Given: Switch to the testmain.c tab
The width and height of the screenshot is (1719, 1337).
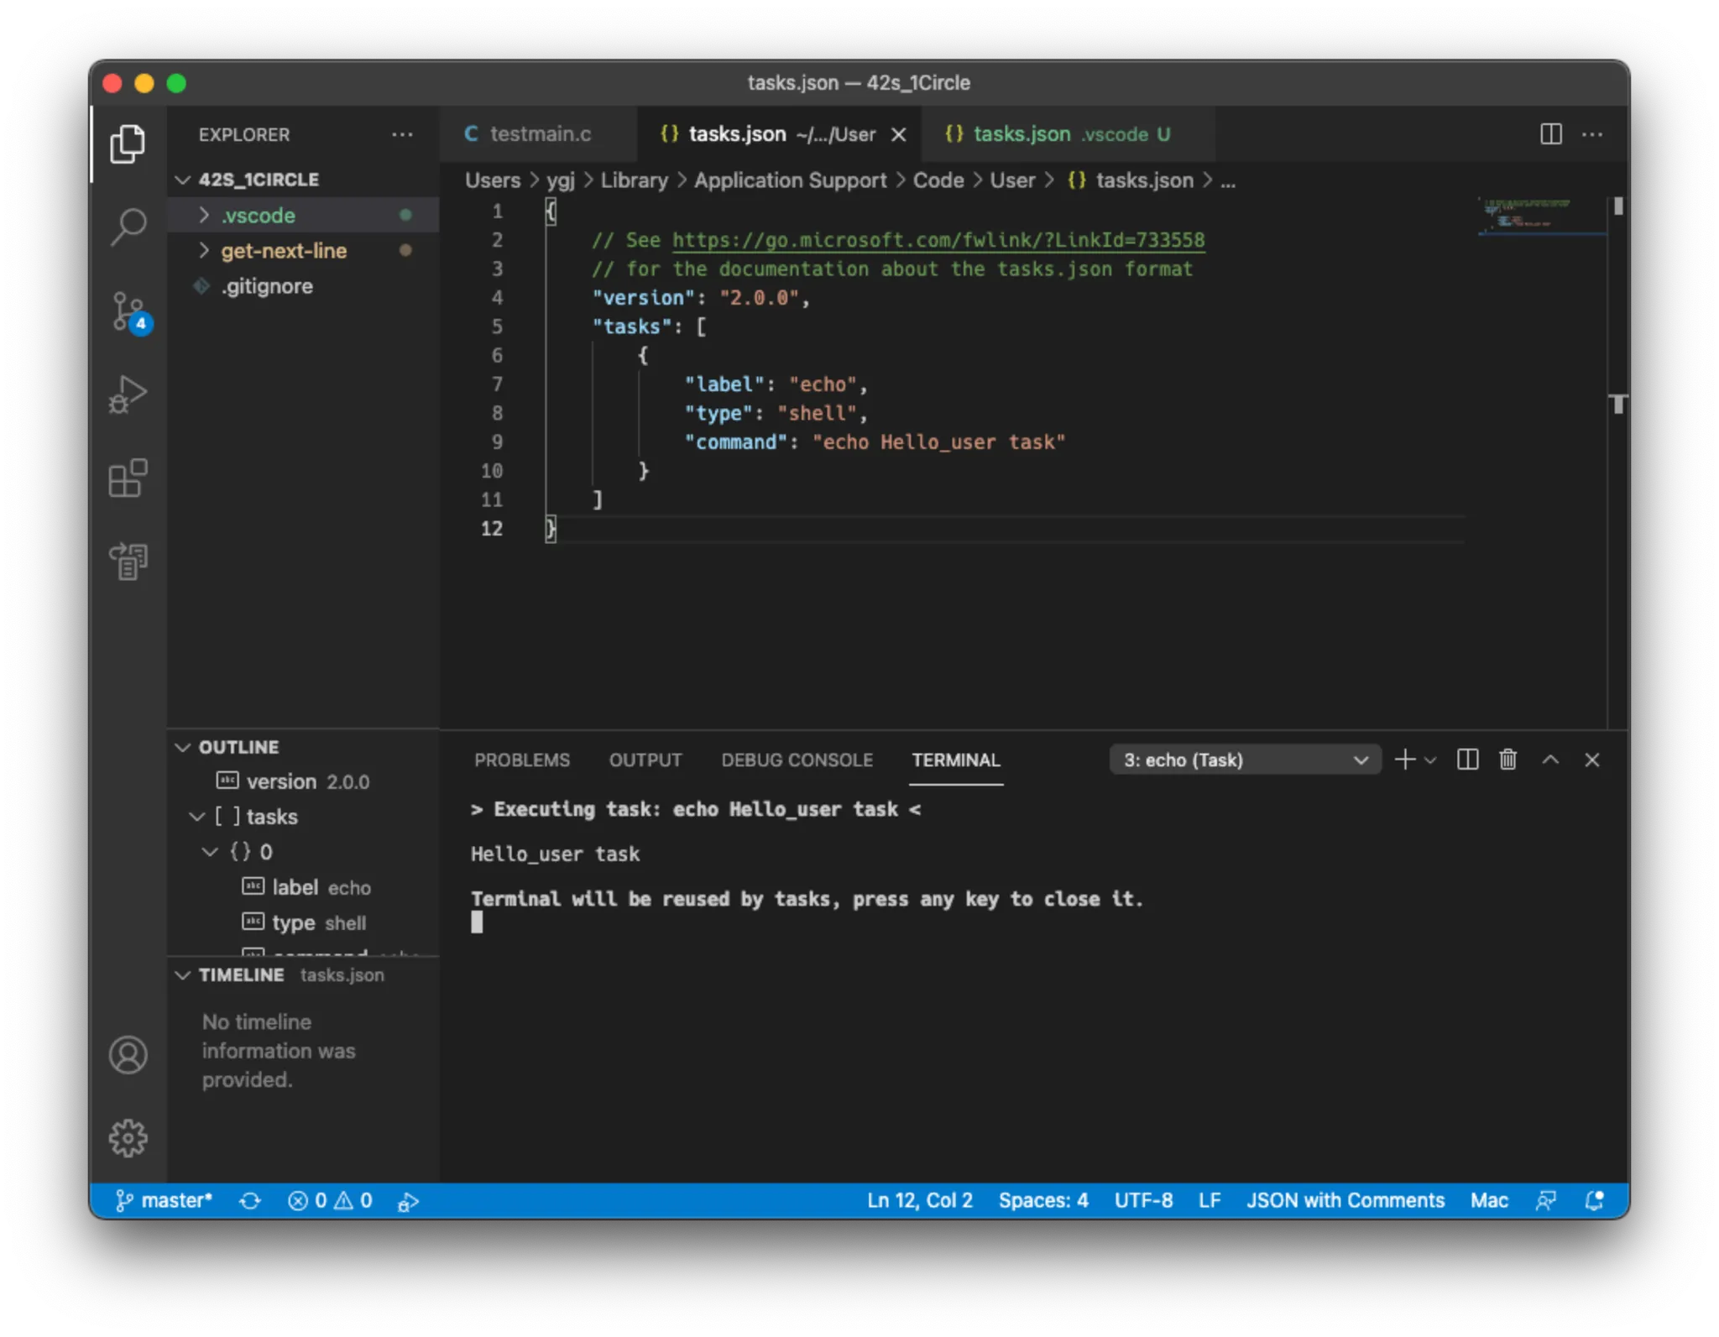Looking at the screenshot, I should coord(538,134).
